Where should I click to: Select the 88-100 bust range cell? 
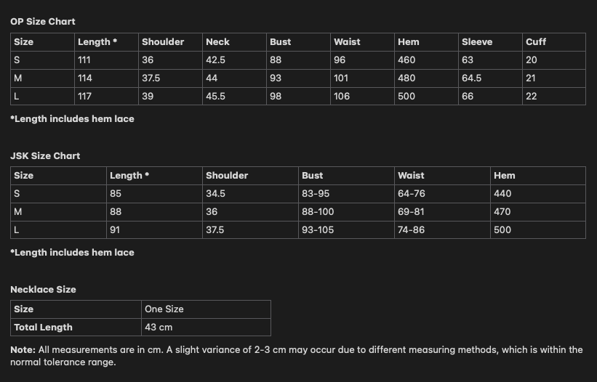click(x=318, y=212)
